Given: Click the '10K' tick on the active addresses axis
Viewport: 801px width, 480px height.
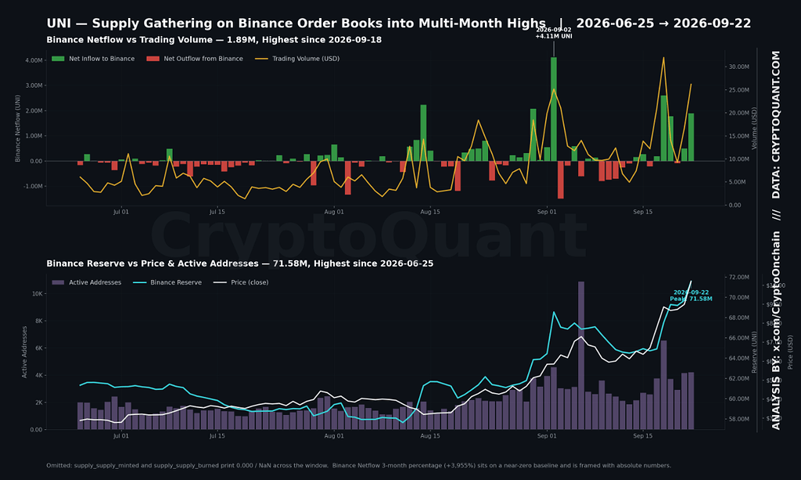Looking at the screenshot, I should point(38,294).
